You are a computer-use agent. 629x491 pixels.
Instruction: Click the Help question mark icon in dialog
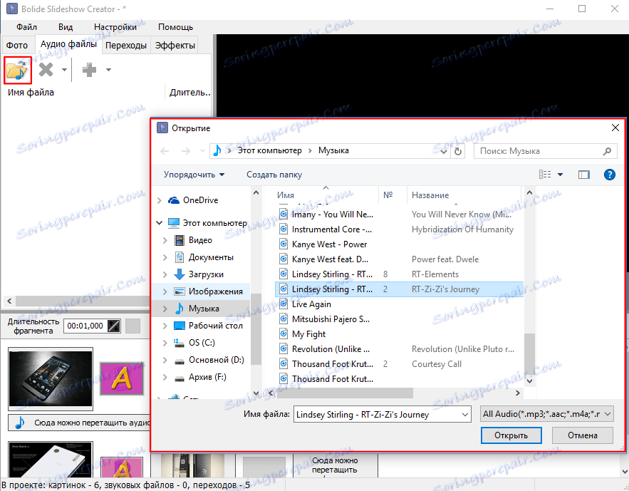(609, 175)
